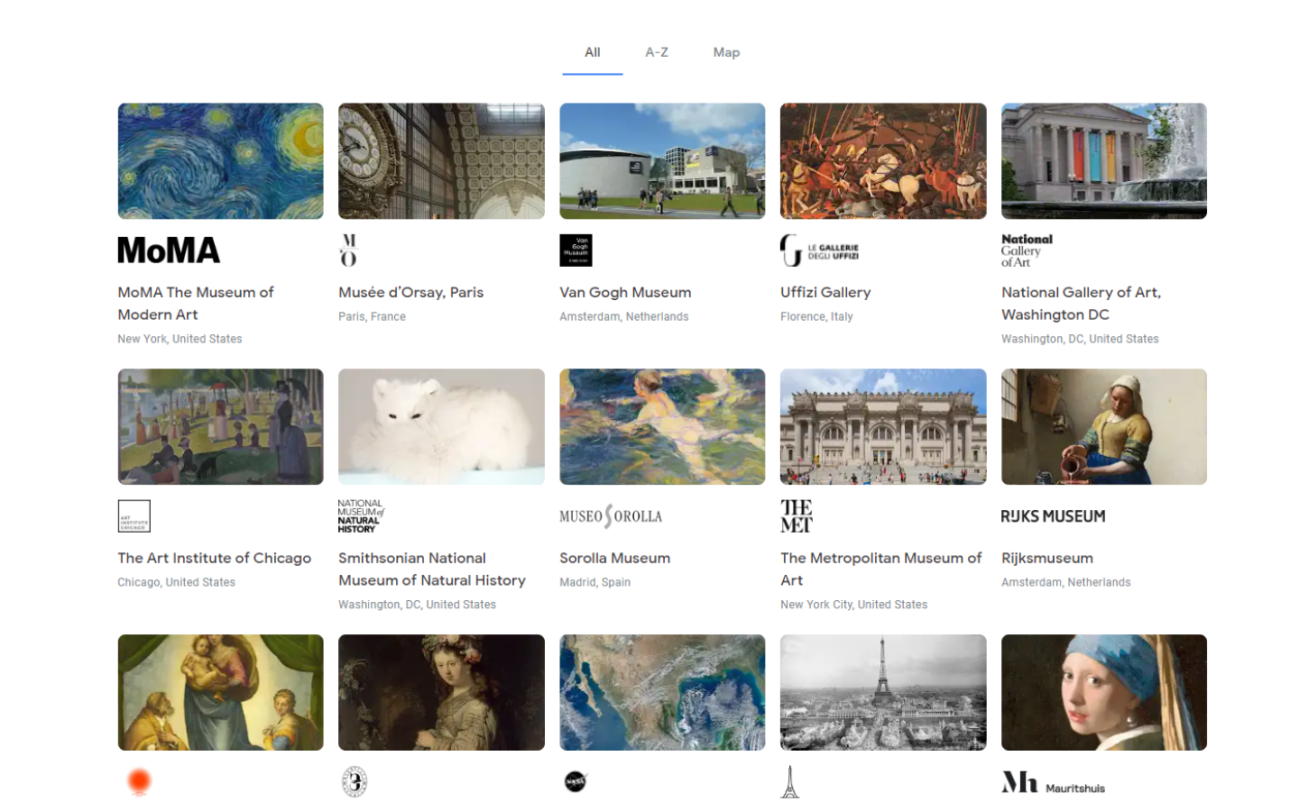The width and height of the screenshot is (1299, 811).
Task: Select the Eiffel Tower logo icon
Action: pos(789,781)
